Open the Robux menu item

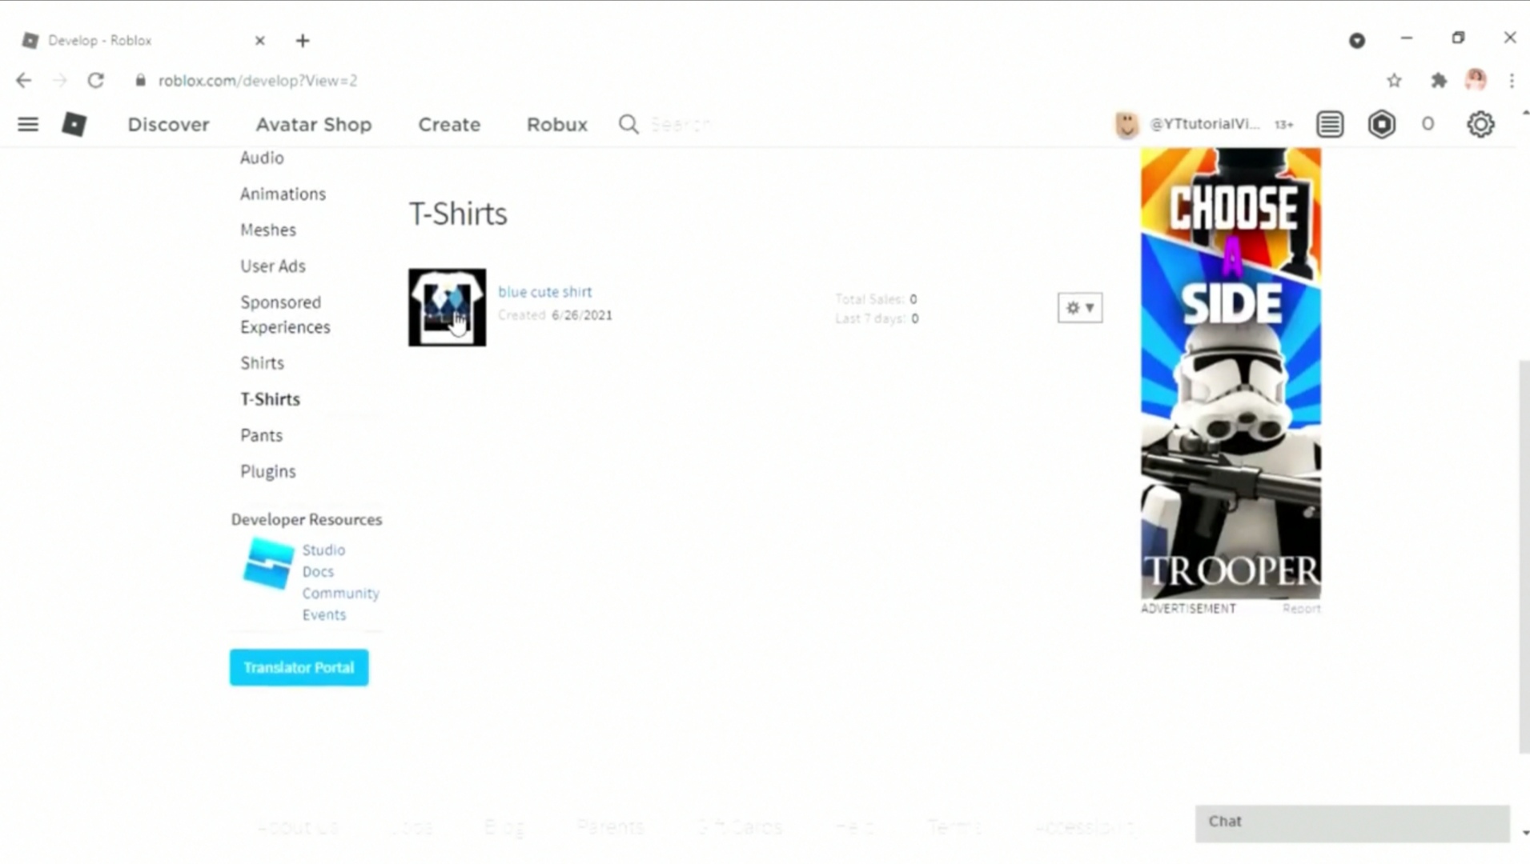click(557, 124)
